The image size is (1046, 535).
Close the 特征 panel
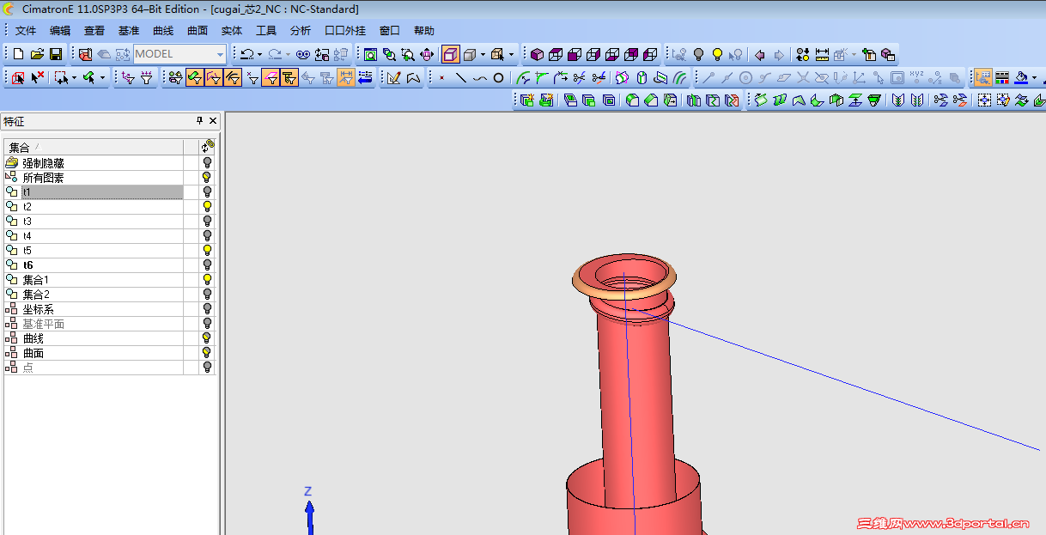(213, 121)
